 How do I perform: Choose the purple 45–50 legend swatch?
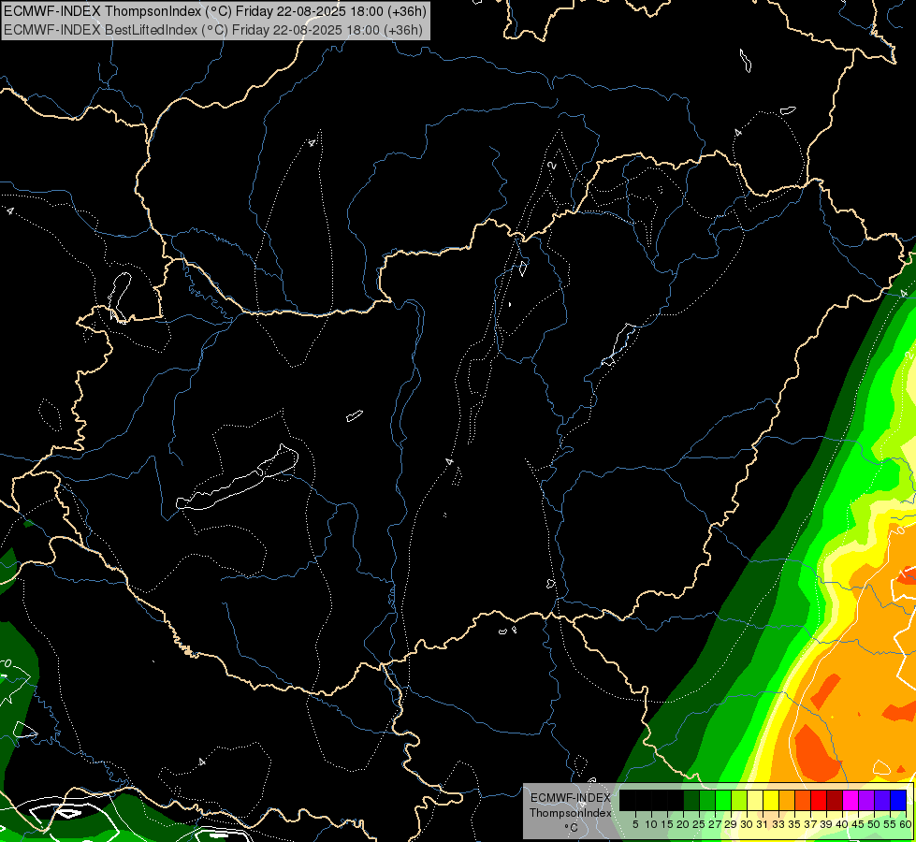pos(866,801)
